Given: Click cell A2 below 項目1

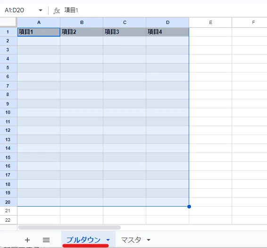Looking at the screenshot, I should (x=39, y=41).
